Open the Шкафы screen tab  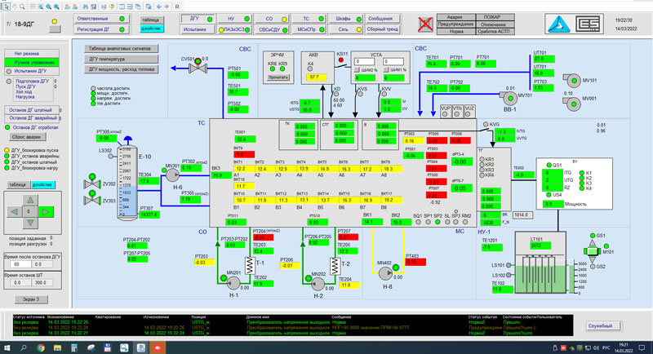pyautogui.click(x=346, y=19)
